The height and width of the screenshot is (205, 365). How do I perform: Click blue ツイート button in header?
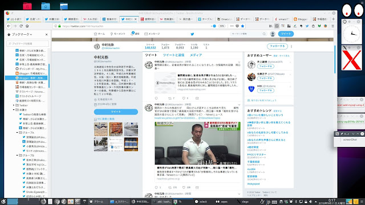coord(286,34)
